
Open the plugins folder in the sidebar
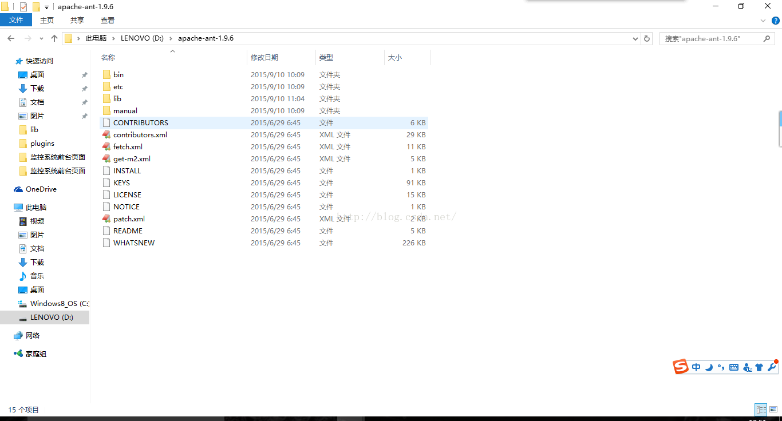42,144
